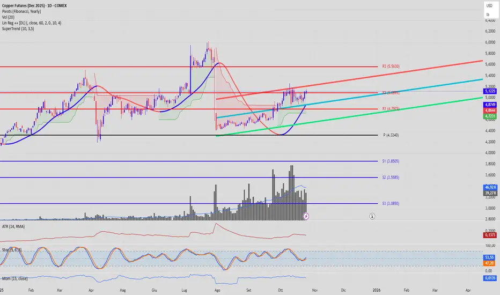
Task: Select the Mom (15, close) pane legend
Action: (14, 279)
